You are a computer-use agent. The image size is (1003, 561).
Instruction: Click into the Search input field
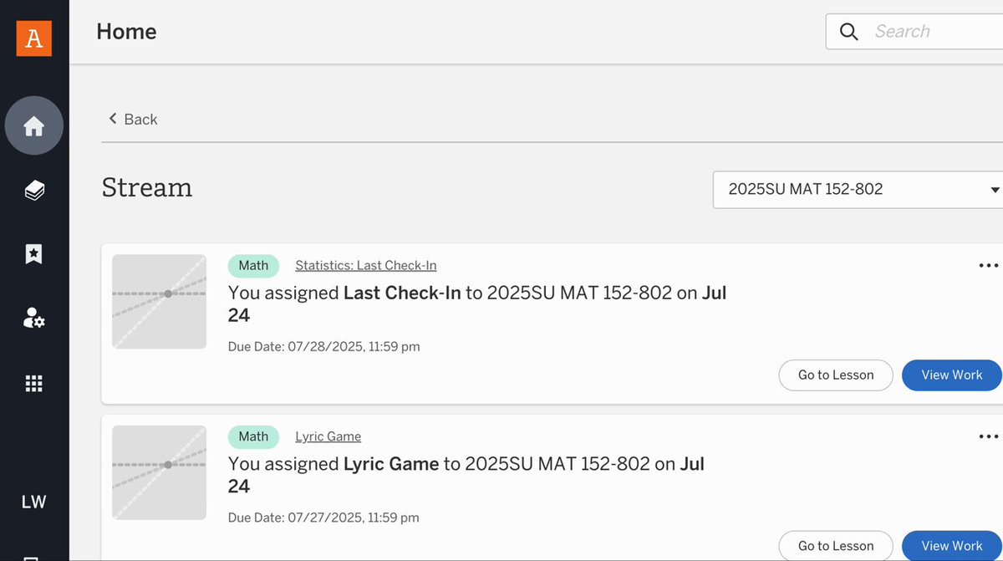[934, 32]
